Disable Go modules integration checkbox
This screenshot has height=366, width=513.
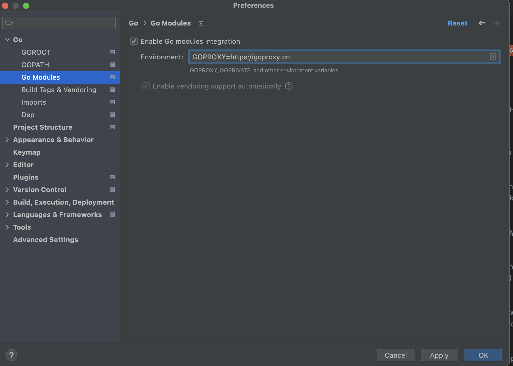click(x=134, y=41)
